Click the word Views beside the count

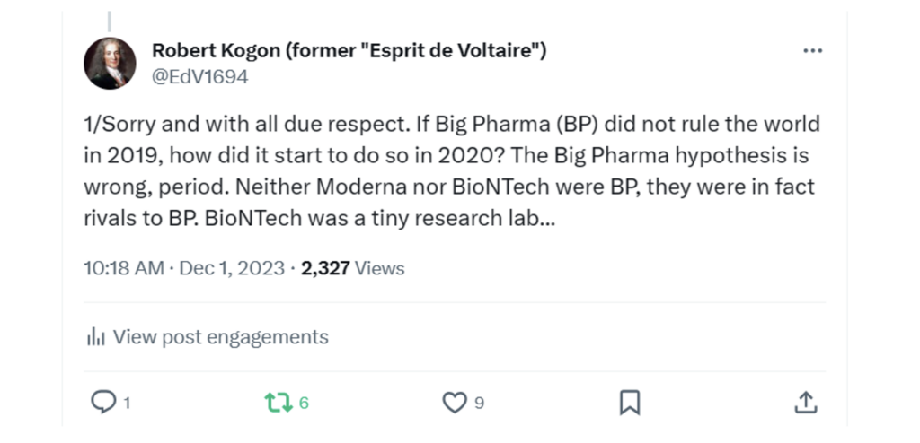click(380, 268)
